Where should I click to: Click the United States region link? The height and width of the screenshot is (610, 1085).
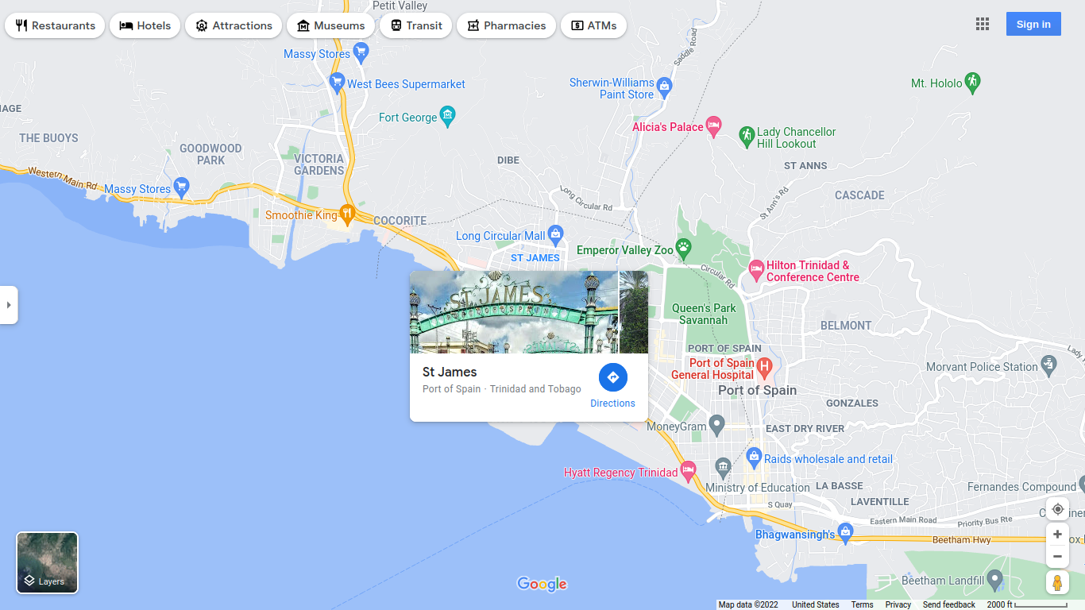(x=816, y=604)
